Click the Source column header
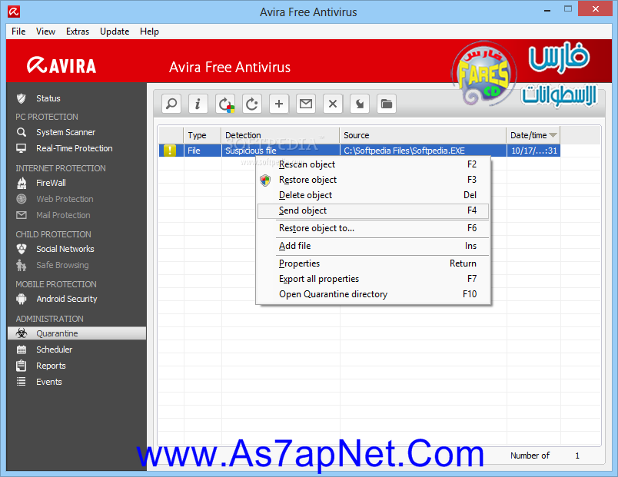This screenshot has width=618, height=477. [423, 135]
